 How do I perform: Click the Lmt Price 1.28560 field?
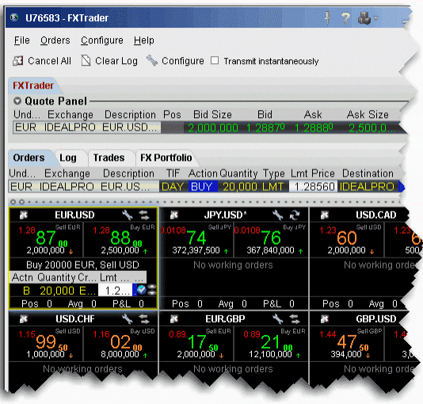pos(313,186)
